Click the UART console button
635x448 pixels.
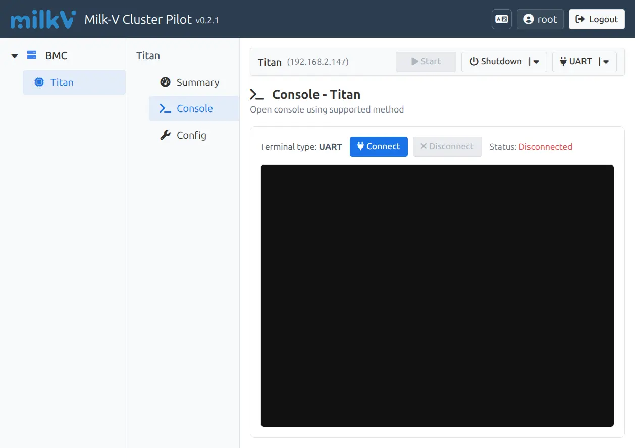[x=575, y=62]
